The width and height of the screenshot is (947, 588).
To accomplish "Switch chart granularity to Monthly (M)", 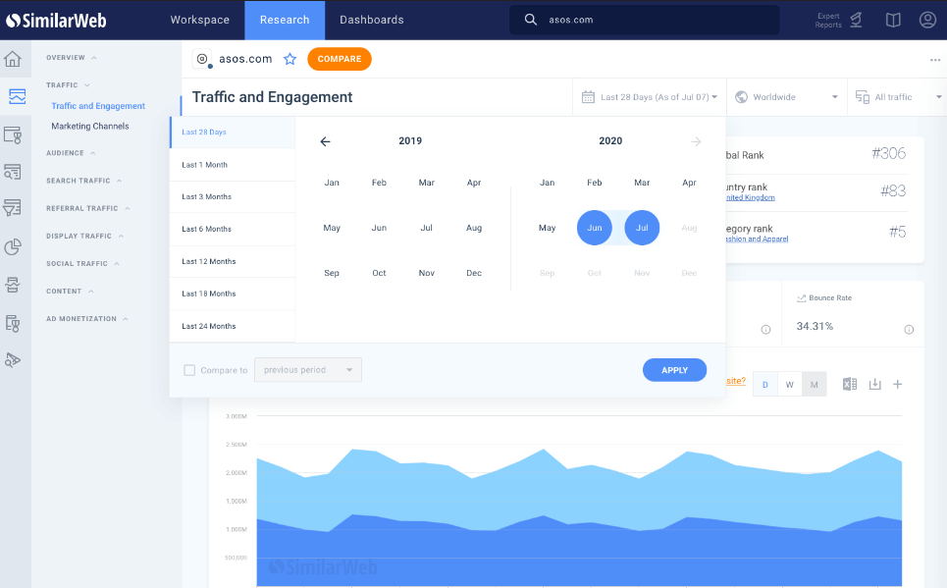I will click(814, 385).
